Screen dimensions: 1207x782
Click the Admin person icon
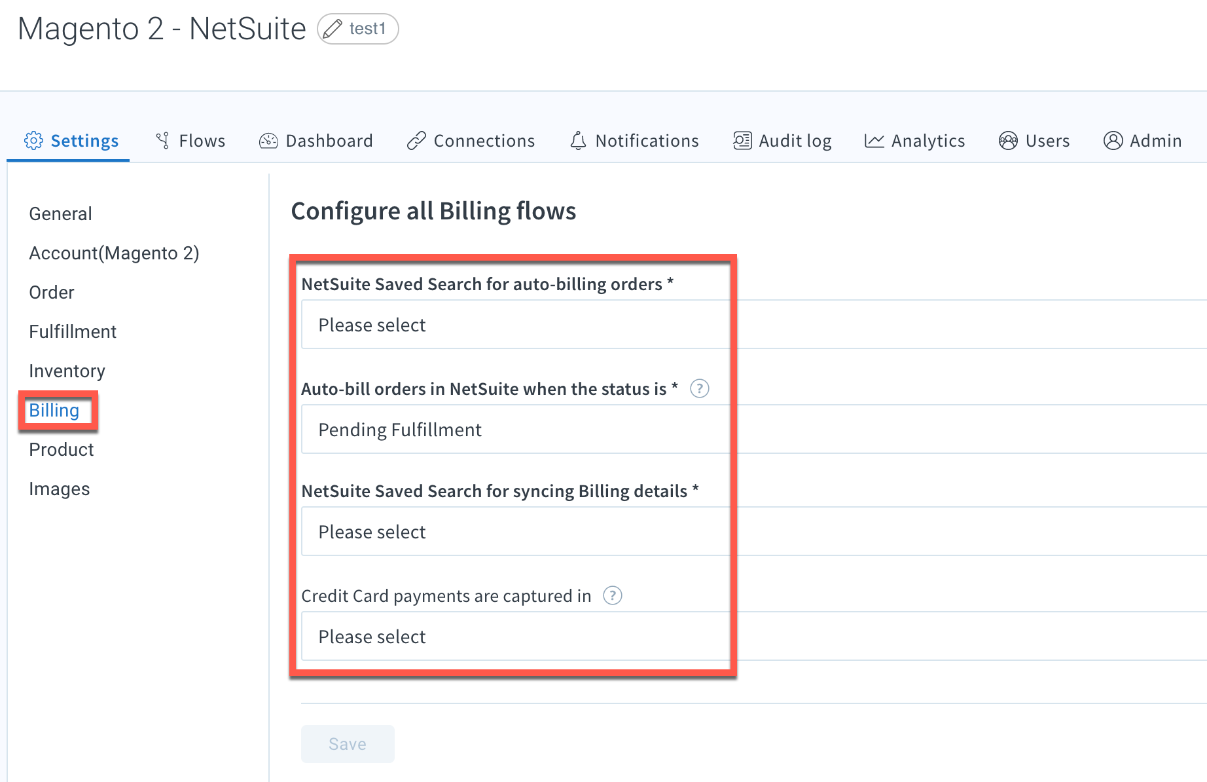click(x=1113, y=141)
